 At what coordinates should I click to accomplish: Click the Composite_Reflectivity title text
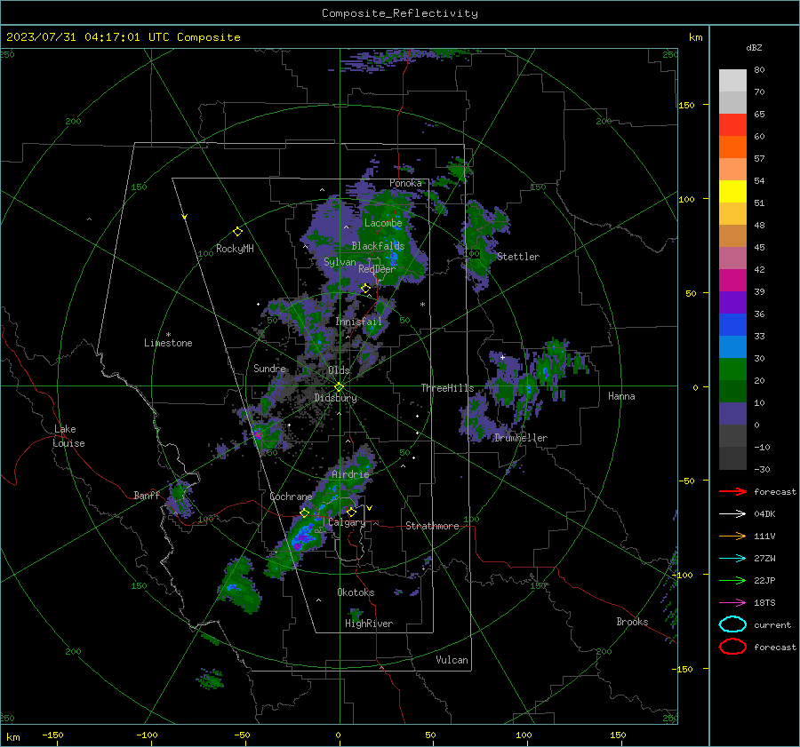point(400,13)
